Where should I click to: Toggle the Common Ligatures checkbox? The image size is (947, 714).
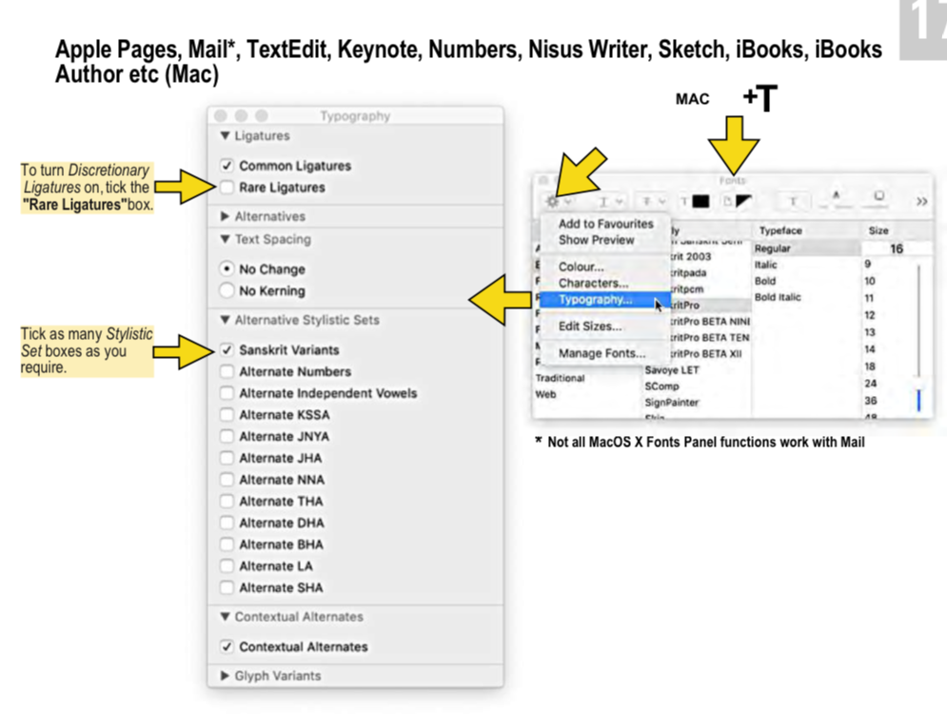(227, 166)
